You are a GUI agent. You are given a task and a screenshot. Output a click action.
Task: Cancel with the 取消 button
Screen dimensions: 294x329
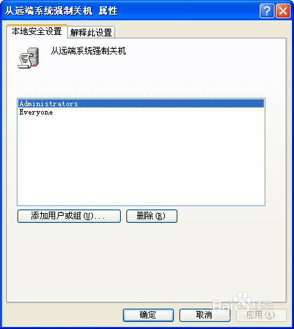tap(205, 315)
